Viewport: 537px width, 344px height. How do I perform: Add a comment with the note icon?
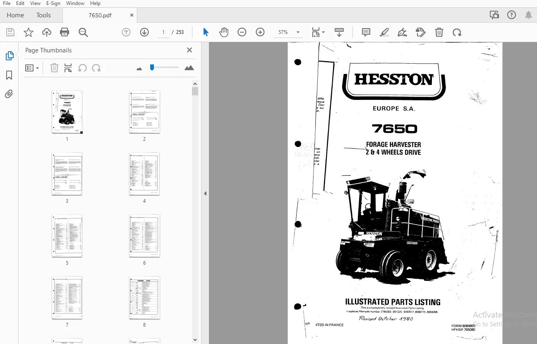click(x=366, y=32)
